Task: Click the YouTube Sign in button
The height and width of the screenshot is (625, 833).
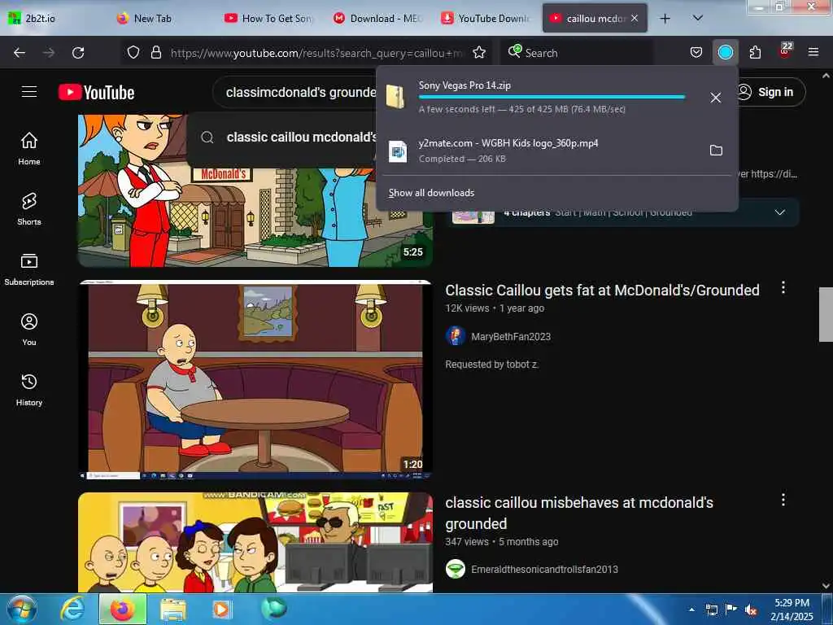Action: tap(770, 92)
